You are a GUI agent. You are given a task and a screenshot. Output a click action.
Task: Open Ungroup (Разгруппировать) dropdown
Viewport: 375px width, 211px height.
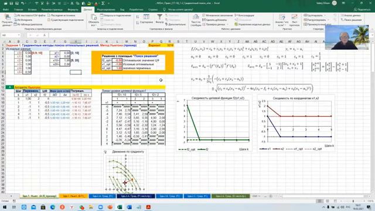316,20
